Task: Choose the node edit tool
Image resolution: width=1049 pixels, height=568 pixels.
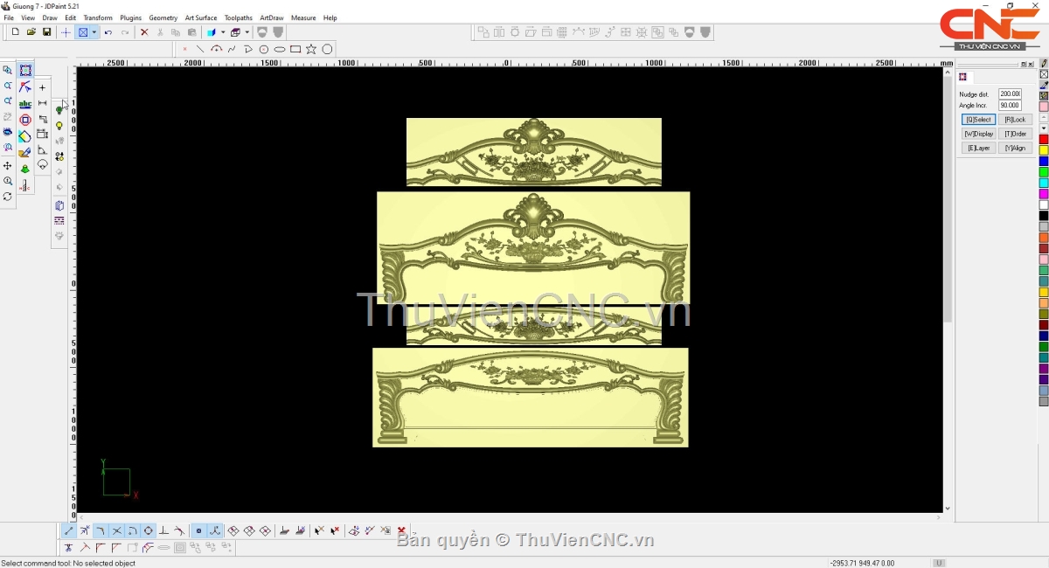Action: pos(25,87)
